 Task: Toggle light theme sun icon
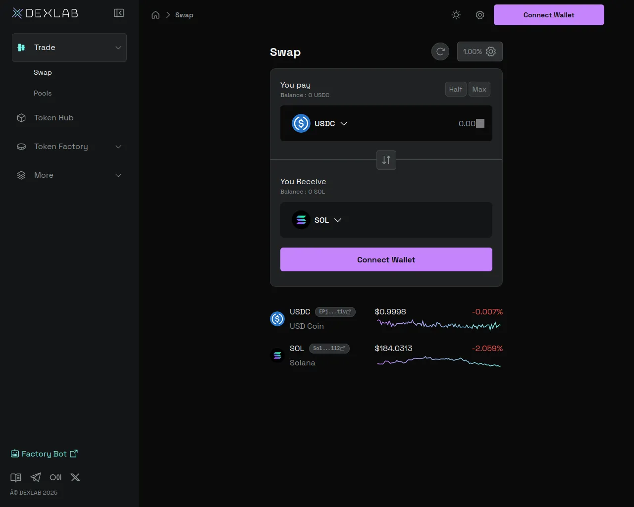(x=456, y=15)
